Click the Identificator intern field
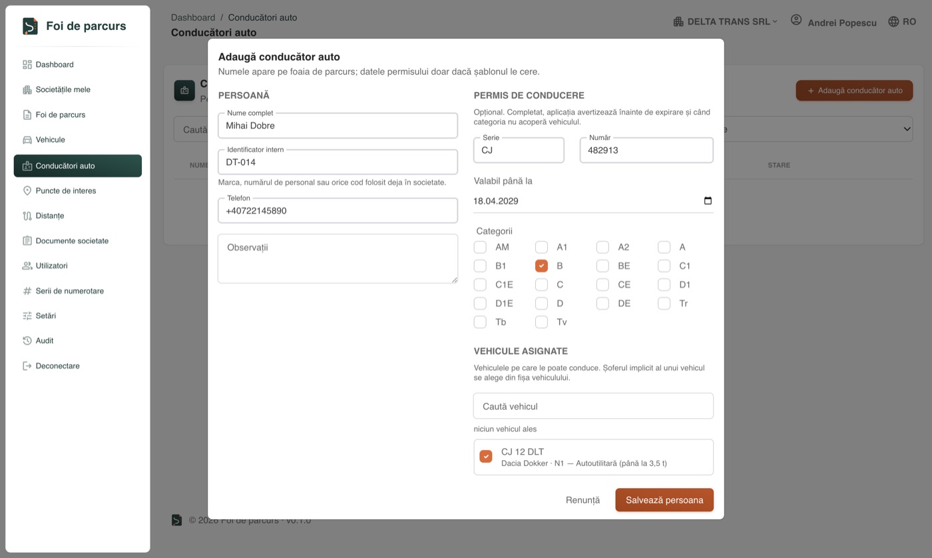 [x=338, y=162]
